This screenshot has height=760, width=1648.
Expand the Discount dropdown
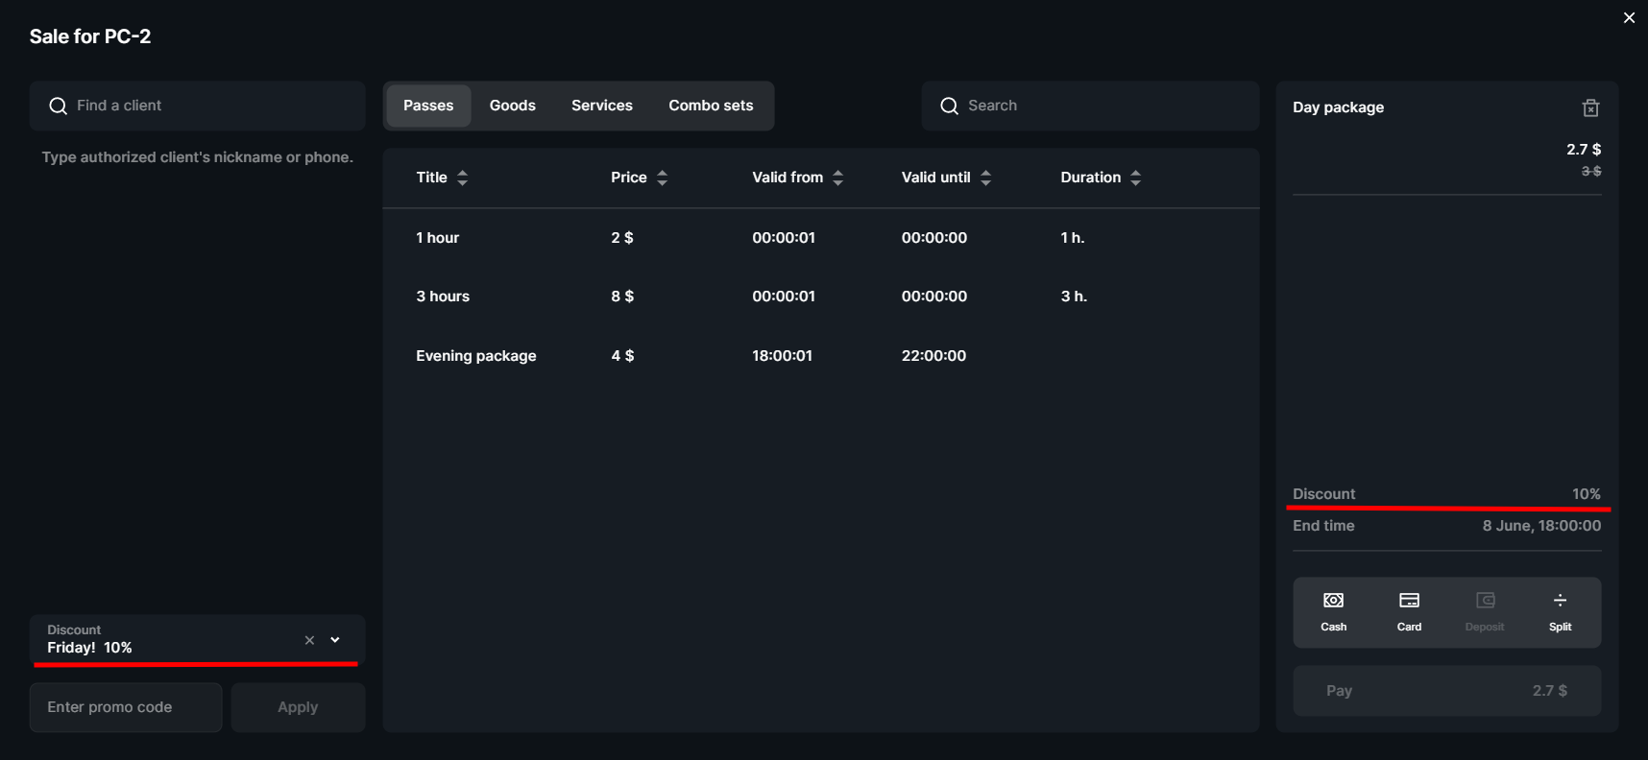tap(335, 640)
